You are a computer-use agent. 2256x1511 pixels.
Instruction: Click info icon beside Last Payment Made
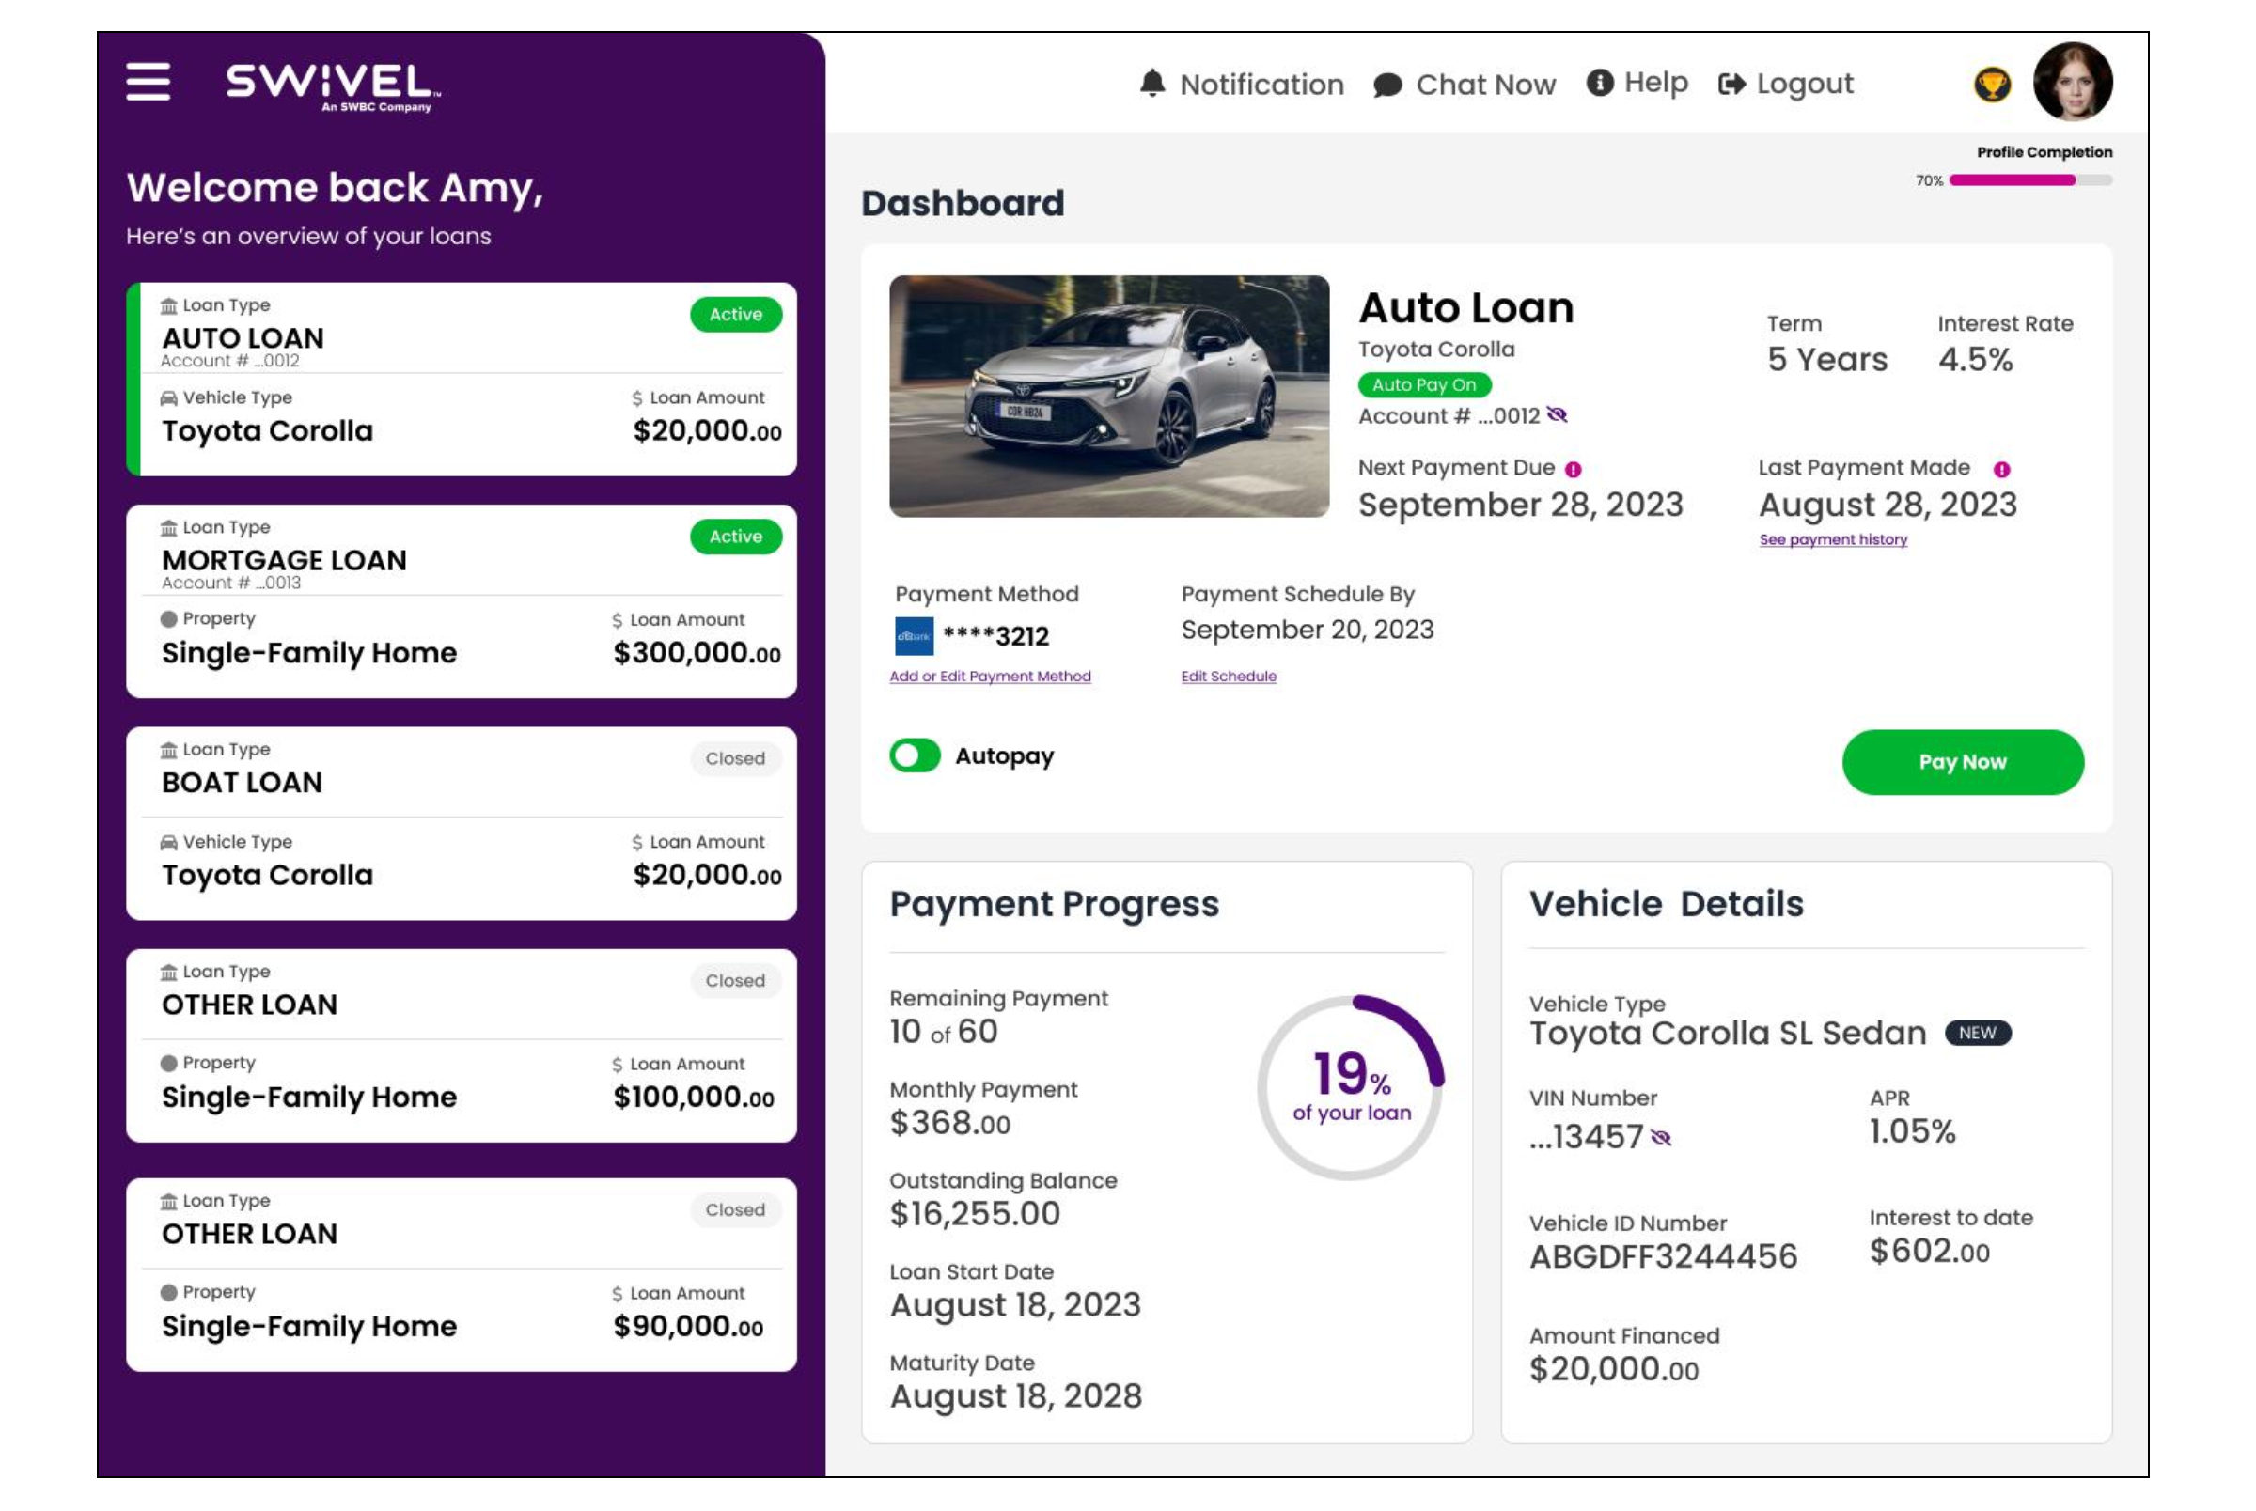click(2000, 469)
